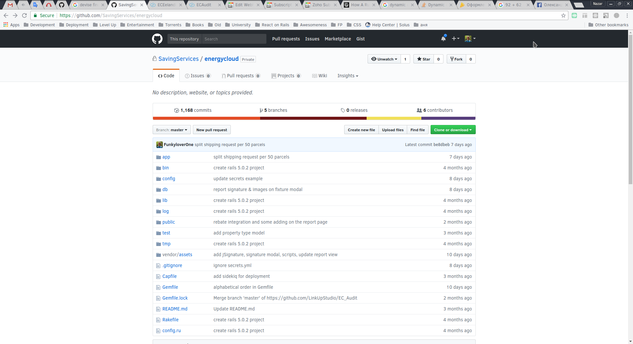Open Help Center | Solus bookmark
The height and width of the screenshot is (344, 633).
[x=387, y=25]
